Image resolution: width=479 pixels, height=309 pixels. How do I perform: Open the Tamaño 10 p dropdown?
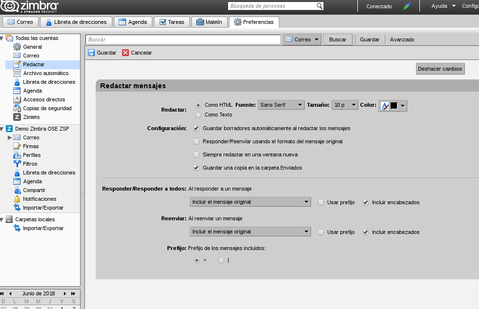click(345, 105)
